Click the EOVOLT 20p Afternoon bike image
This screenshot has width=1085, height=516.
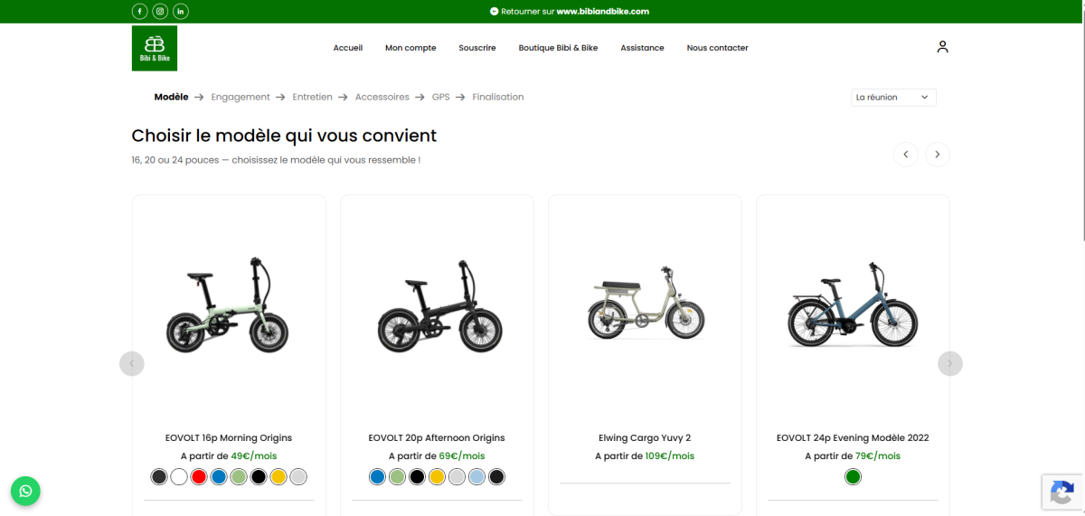pyautogui.click(x=439, y=306)
